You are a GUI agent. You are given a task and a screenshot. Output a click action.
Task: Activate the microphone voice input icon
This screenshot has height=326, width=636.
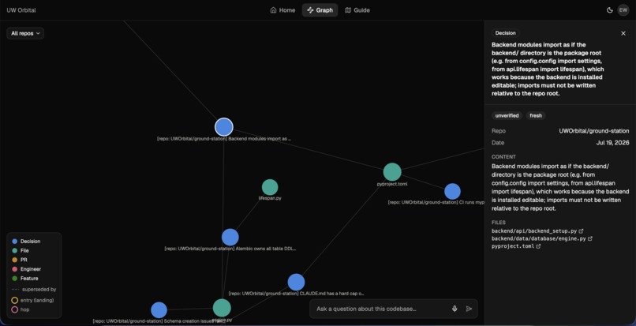pyautogui.click(x=455, y=309)
